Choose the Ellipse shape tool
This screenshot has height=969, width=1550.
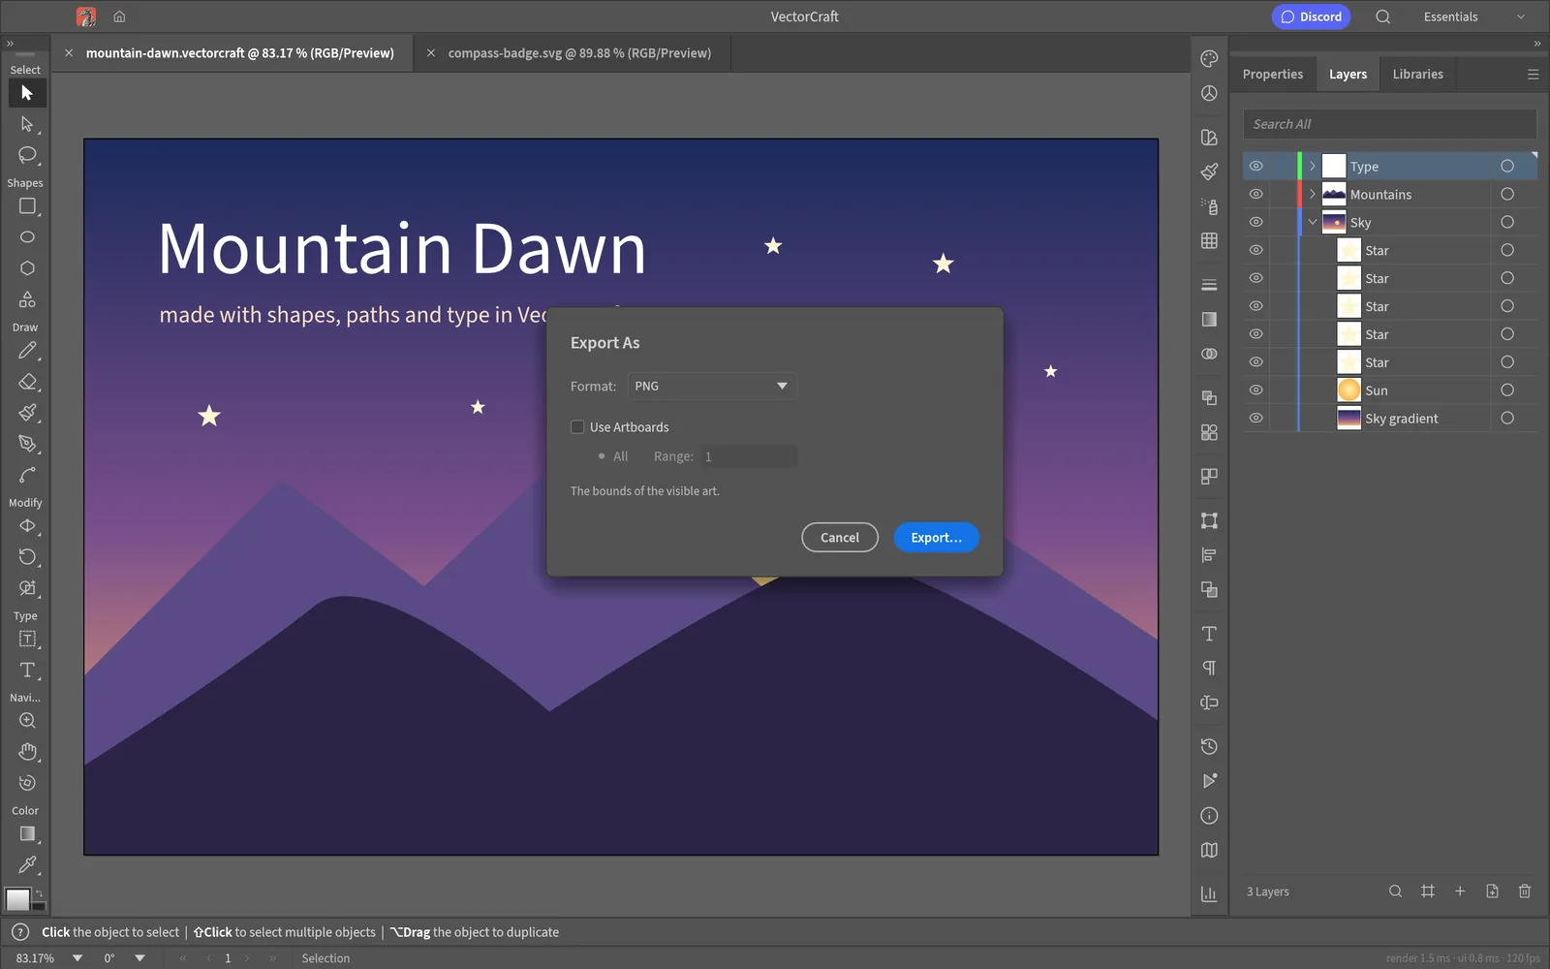27,237
